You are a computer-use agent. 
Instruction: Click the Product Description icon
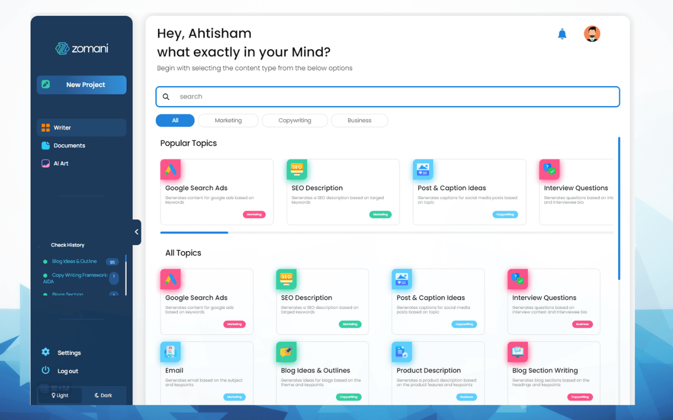402,352
